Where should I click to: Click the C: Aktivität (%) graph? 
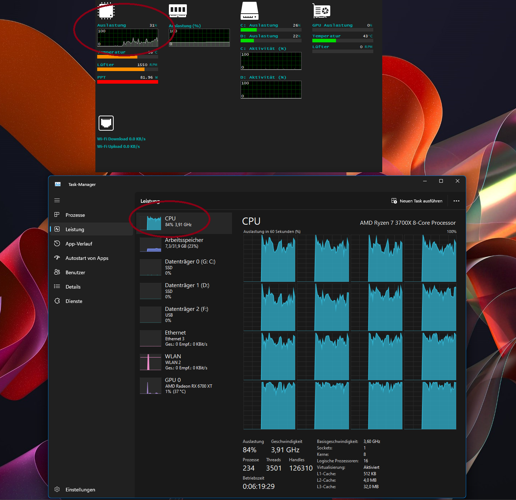tap(271, 61)
